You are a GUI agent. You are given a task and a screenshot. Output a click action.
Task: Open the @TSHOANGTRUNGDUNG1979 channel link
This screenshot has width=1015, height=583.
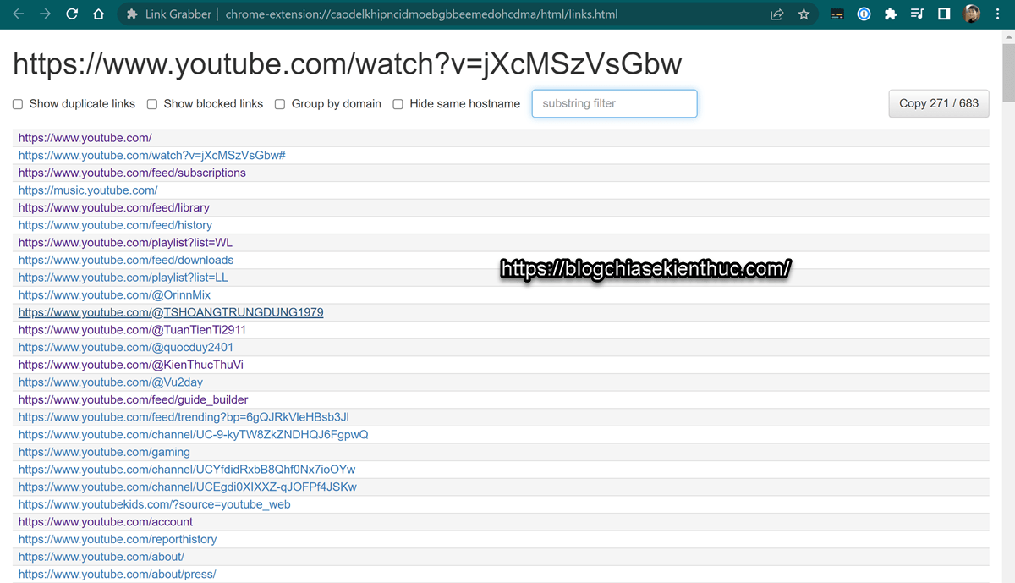point(171,312)
